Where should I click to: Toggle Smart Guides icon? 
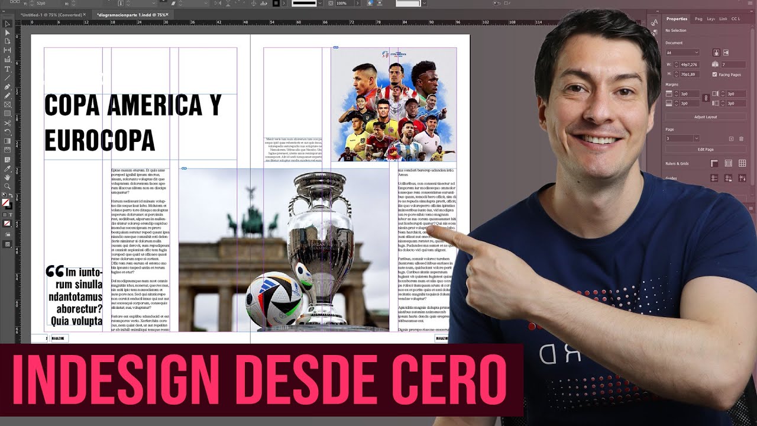click(742, 178)
